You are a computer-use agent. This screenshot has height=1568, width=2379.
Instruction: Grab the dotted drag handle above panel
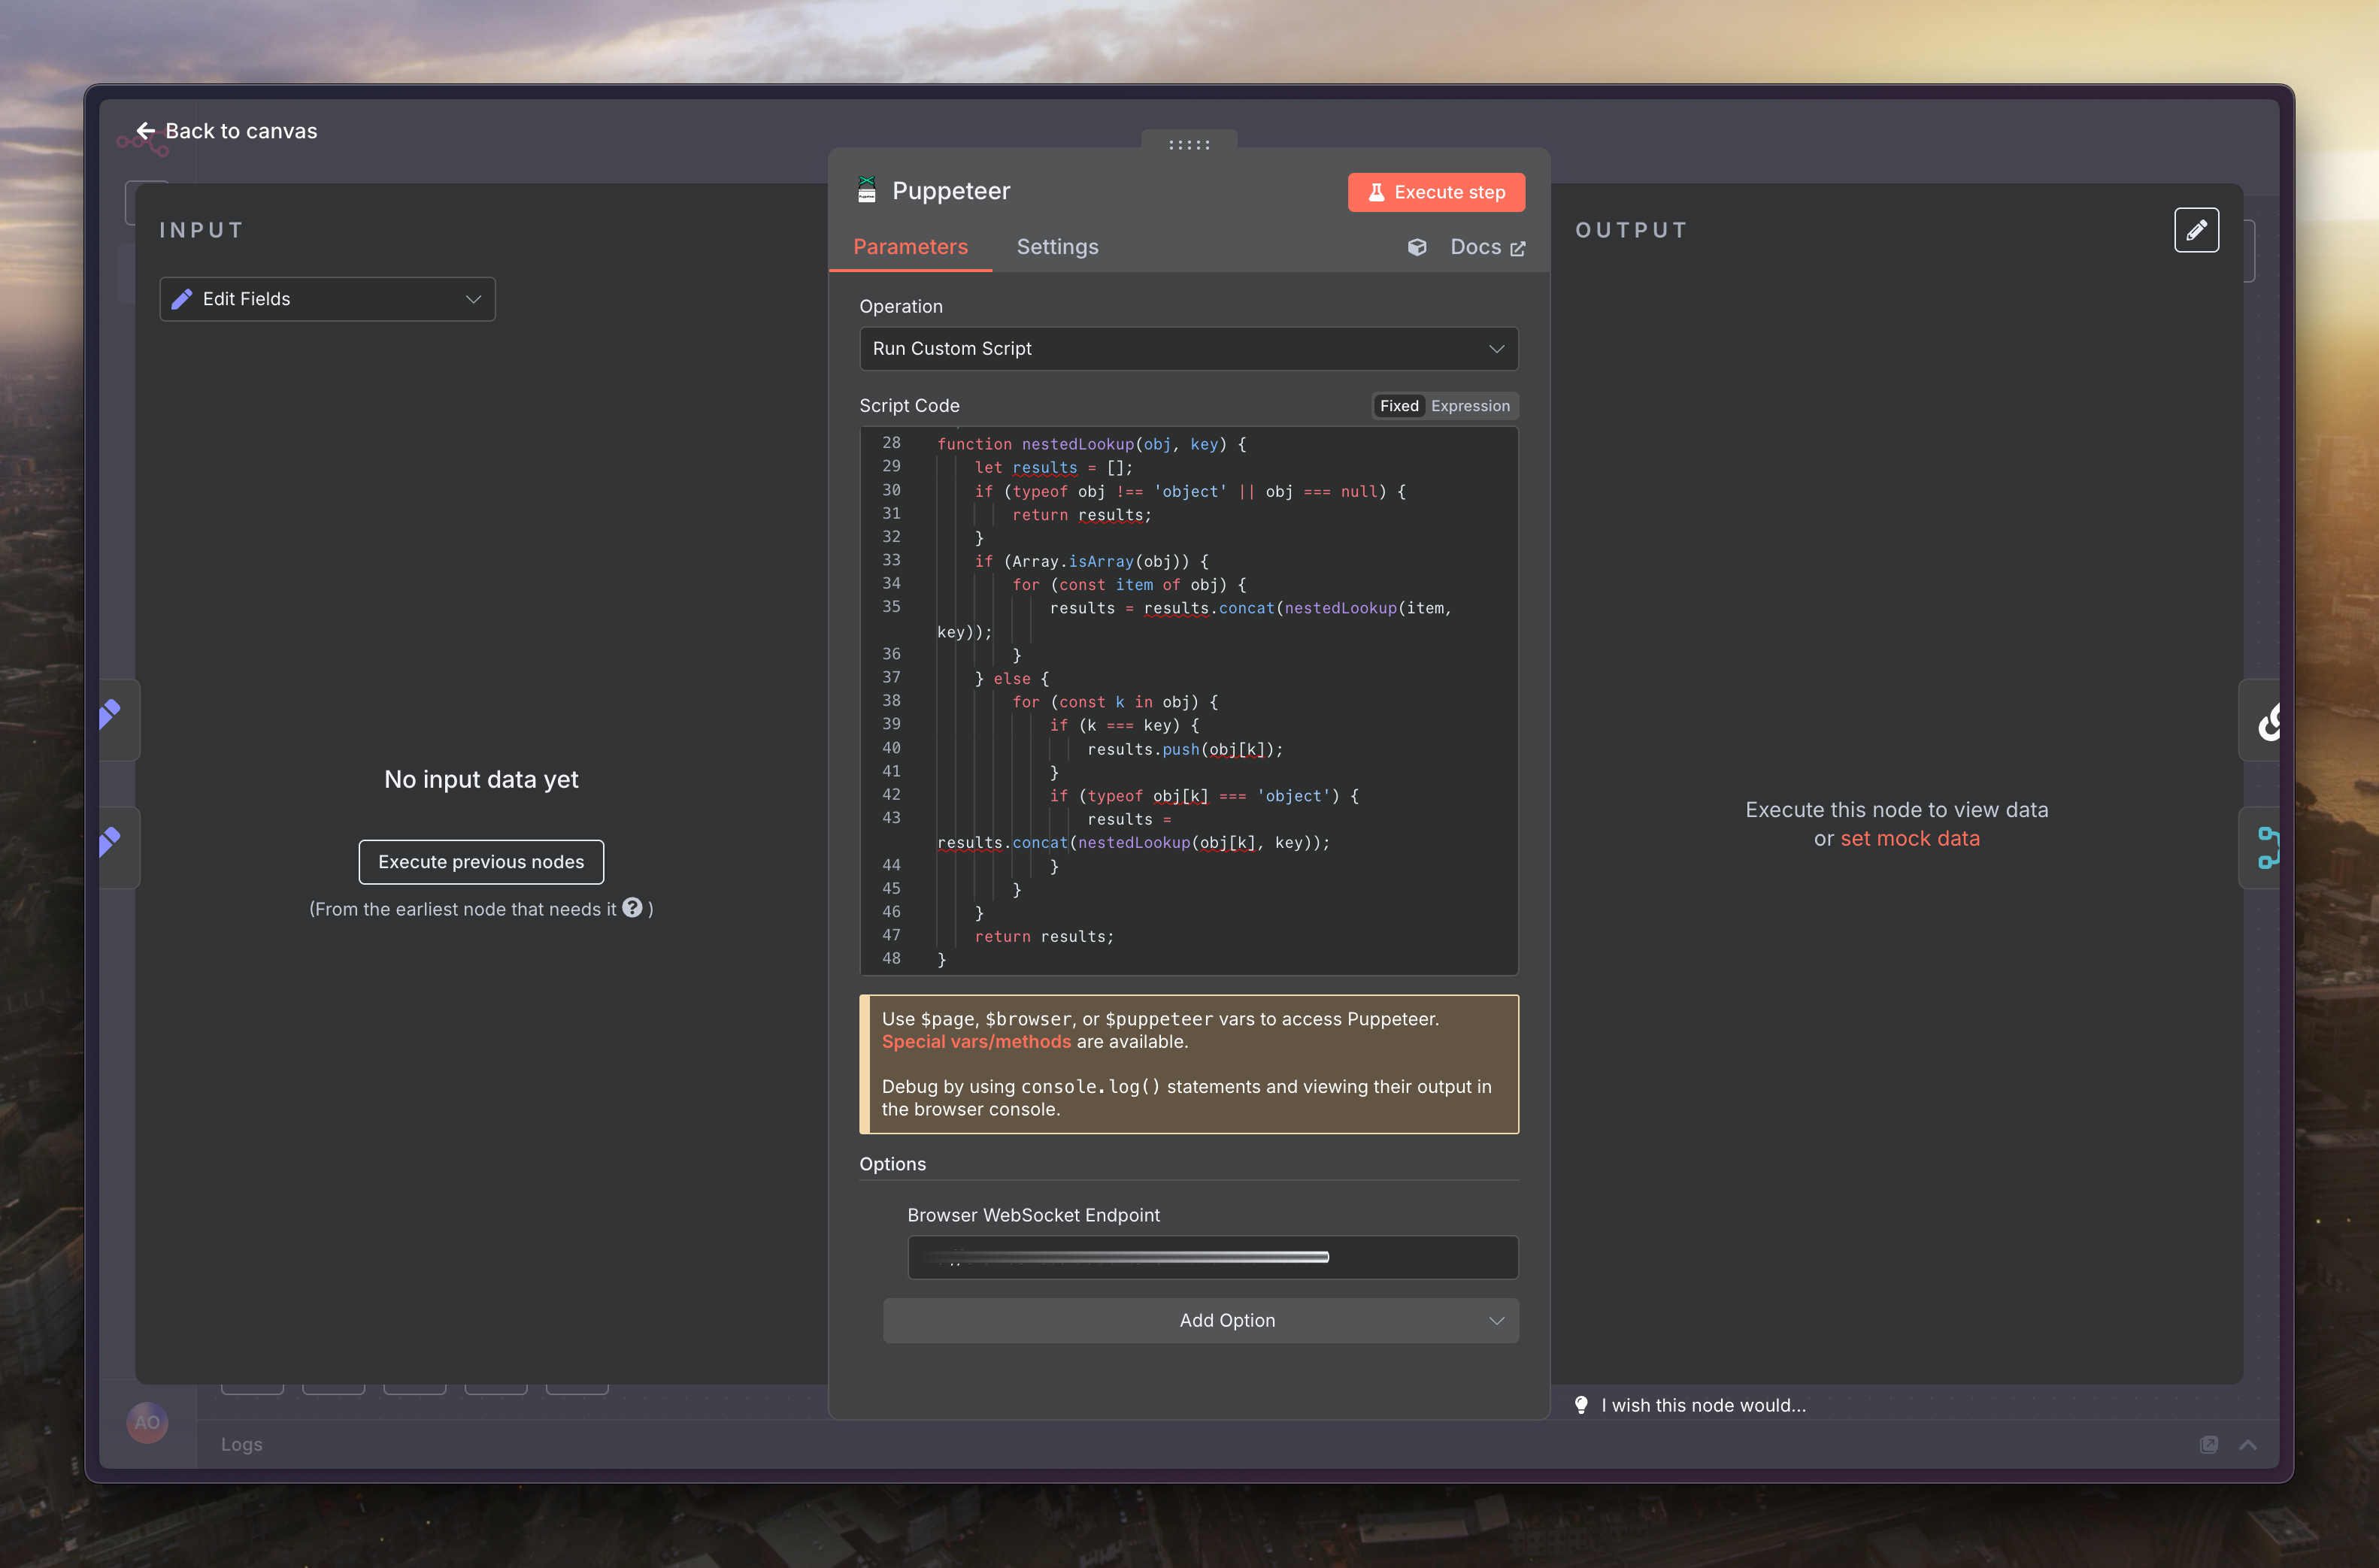coord(1189,145)
